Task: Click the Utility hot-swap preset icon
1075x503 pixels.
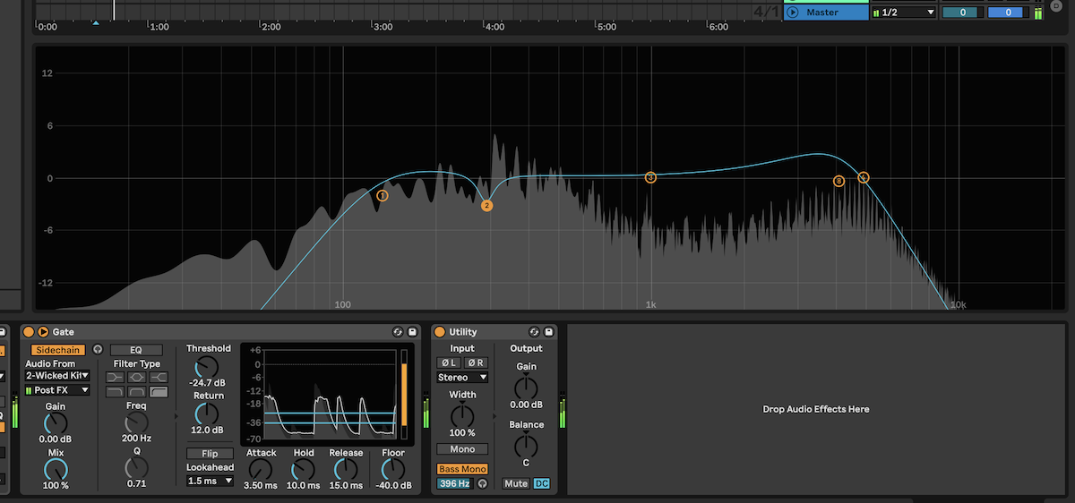Action: click(535, 332)
